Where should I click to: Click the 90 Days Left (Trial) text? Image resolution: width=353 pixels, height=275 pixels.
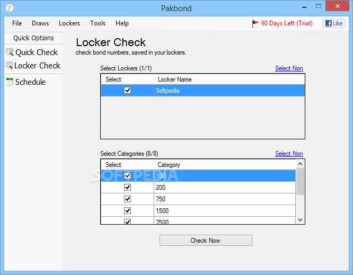coord(287,23)
